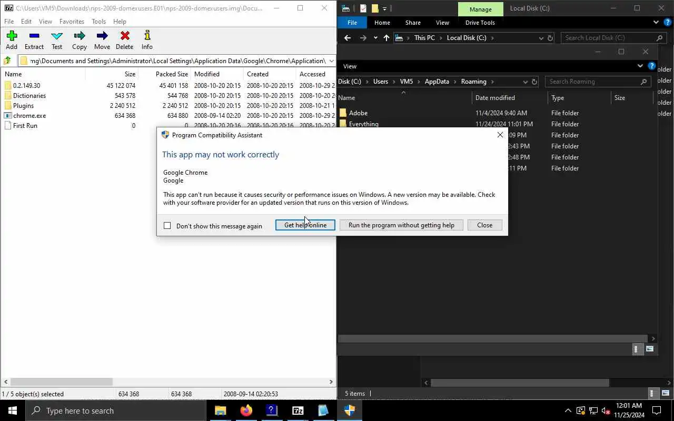674x421 pixels.
Task: Expand the ribbon in Local Disk window
Action: (x=656, y=23)
